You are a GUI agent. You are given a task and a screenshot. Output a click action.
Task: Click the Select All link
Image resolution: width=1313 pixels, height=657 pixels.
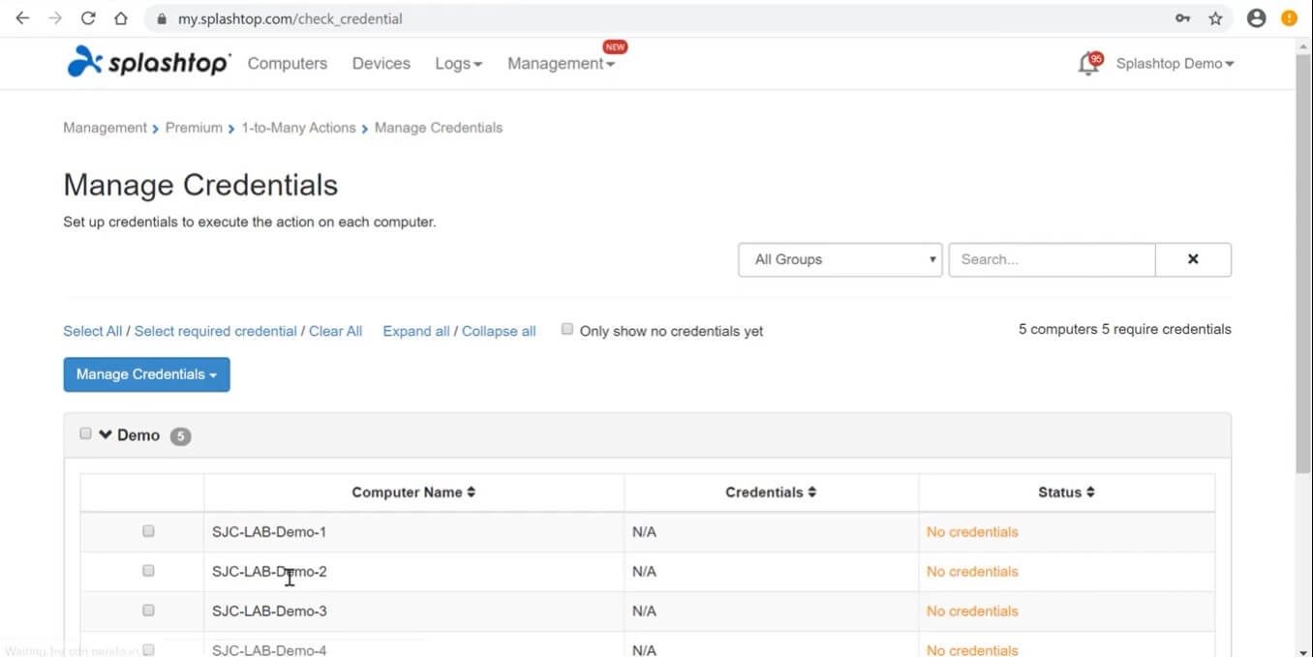point(93,331)
